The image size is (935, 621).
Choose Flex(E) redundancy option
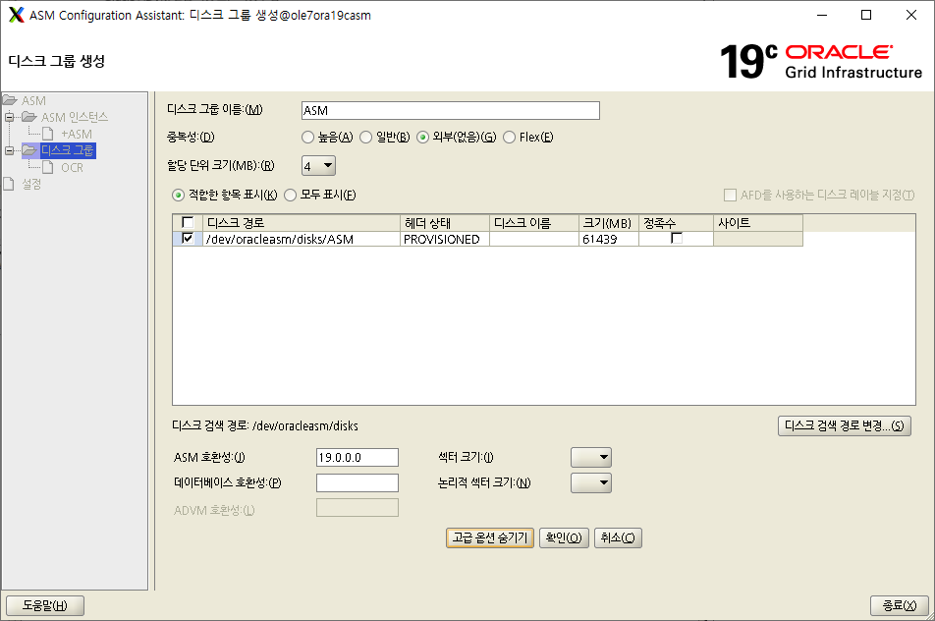click(x=509, y=138)
